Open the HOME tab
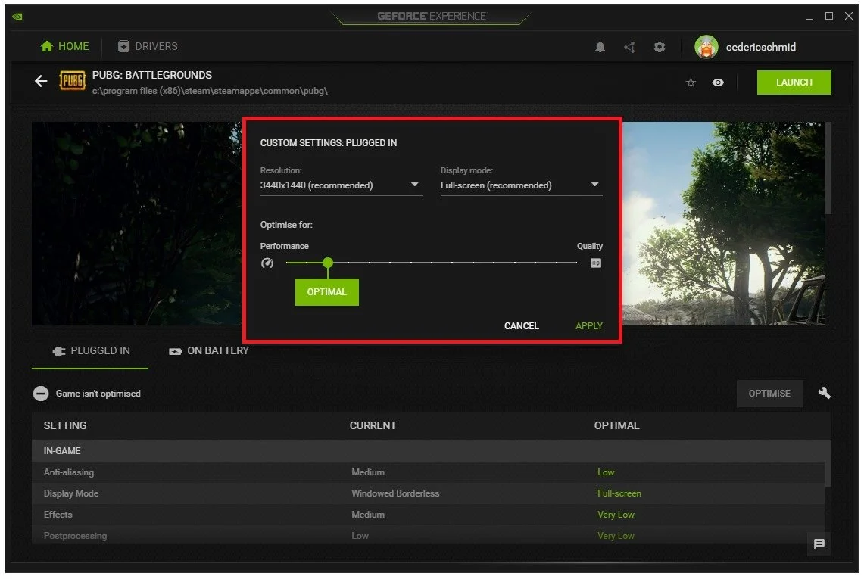 click(65, 46)
